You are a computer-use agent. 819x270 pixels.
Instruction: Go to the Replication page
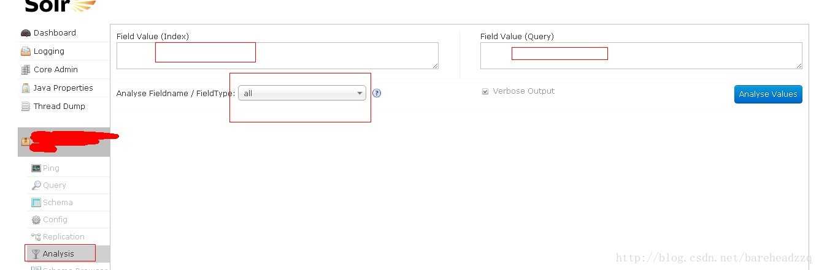click(64, 237)
